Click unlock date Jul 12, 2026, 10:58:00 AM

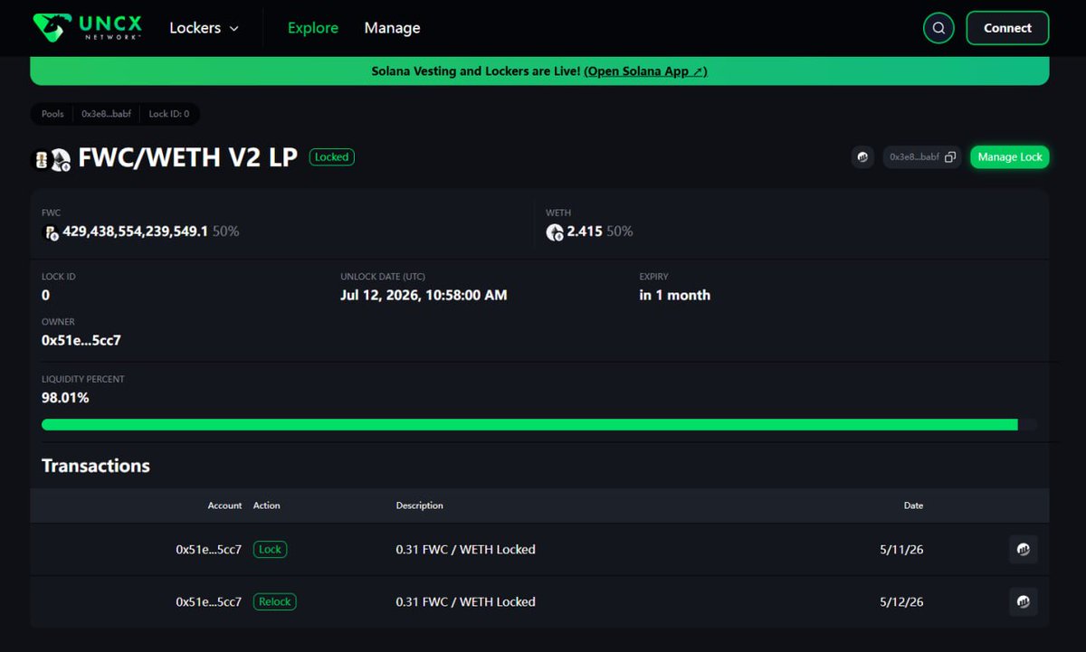pyautogui.click(x=424, y=296)
